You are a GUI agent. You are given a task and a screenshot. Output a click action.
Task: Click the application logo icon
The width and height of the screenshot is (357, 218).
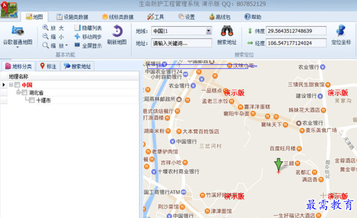9,10
